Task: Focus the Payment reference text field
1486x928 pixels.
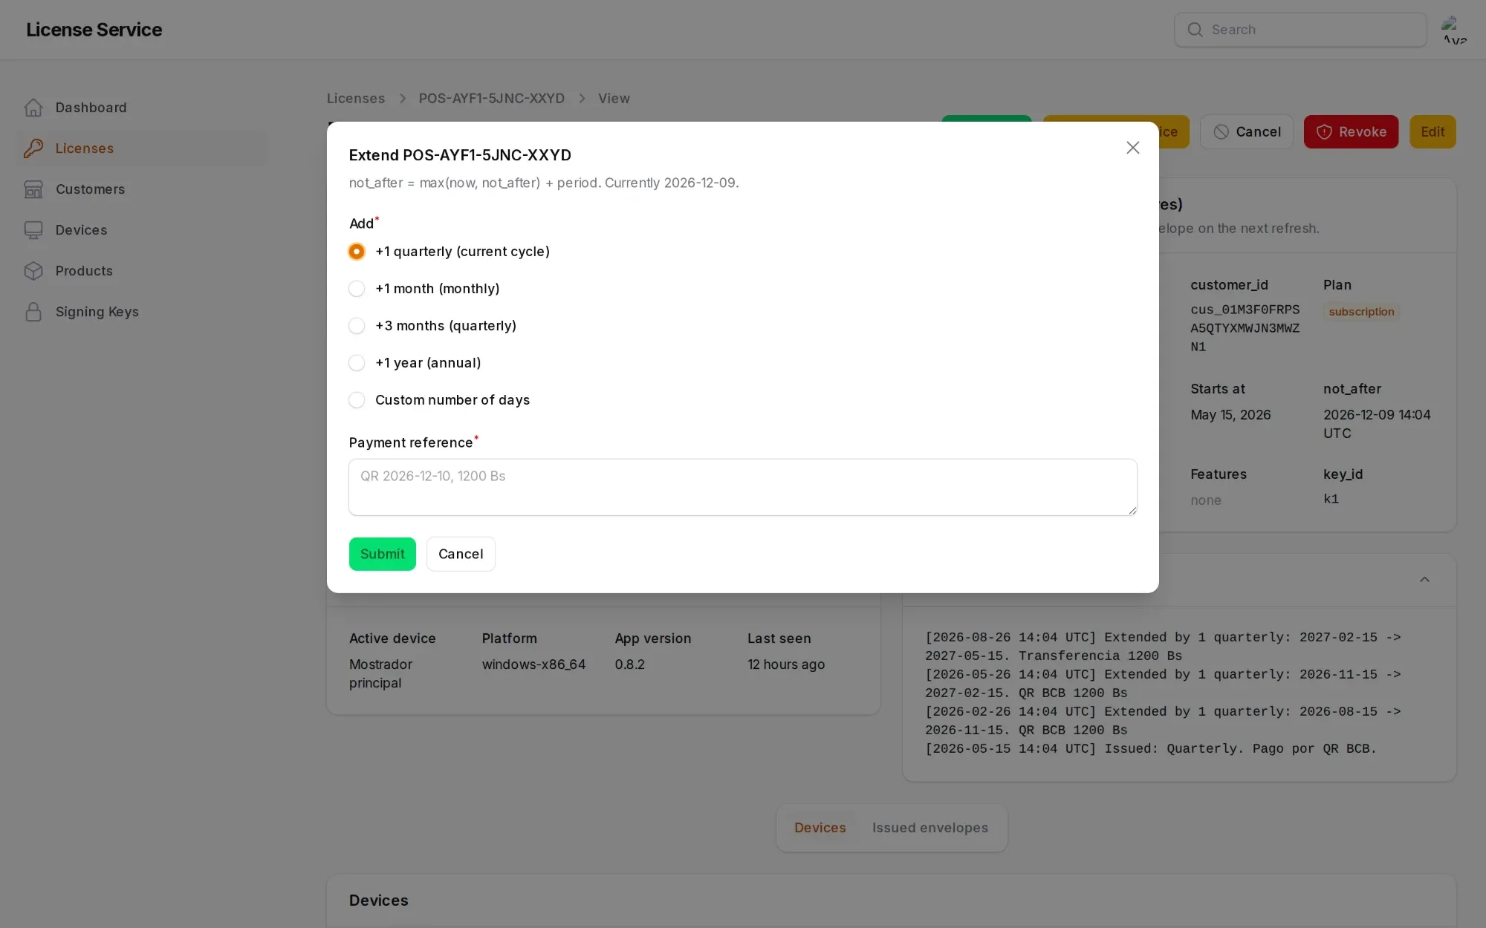Action: click(743, 487)
